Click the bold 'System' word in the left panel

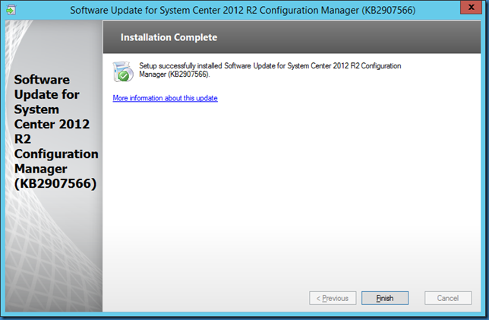click(36, 109)
